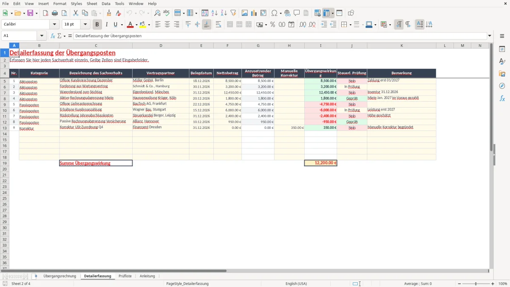Image resolution: width=510 pixels, height=287 pixels.
Task: Click the English (USA) language status
Action: coord(296,284)
